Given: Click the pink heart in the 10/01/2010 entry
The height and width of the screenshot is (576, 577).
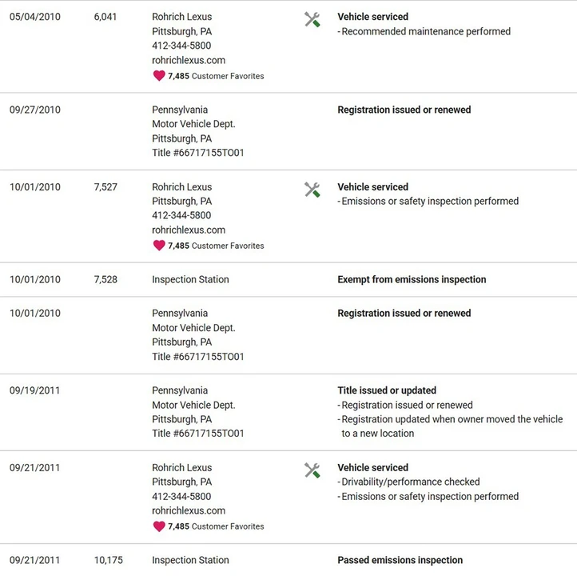Looking at the screenshot, I should (x=159, y=246).
